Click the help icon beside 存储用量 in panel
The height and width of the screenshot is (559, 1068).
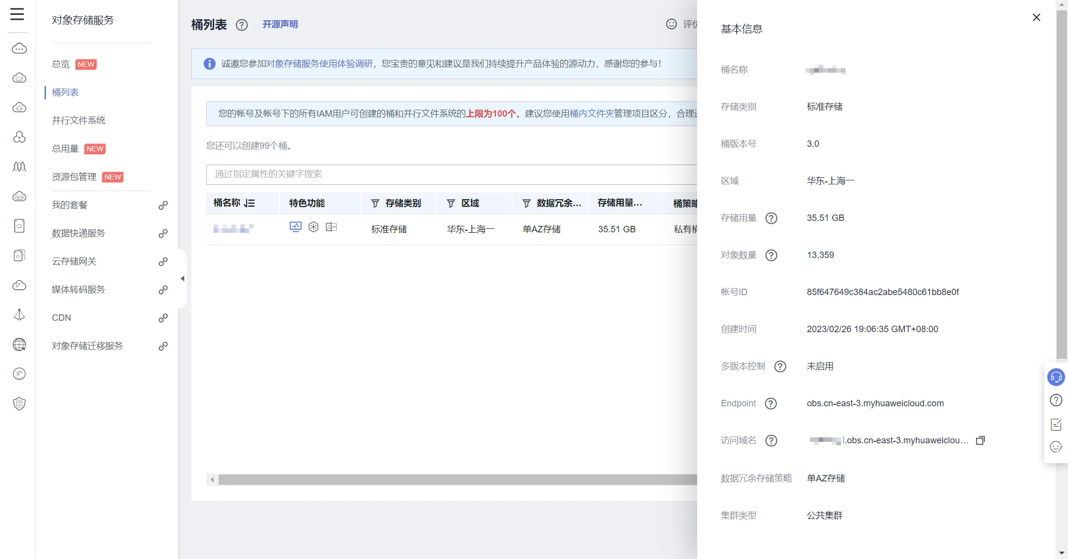coord(771,218)
